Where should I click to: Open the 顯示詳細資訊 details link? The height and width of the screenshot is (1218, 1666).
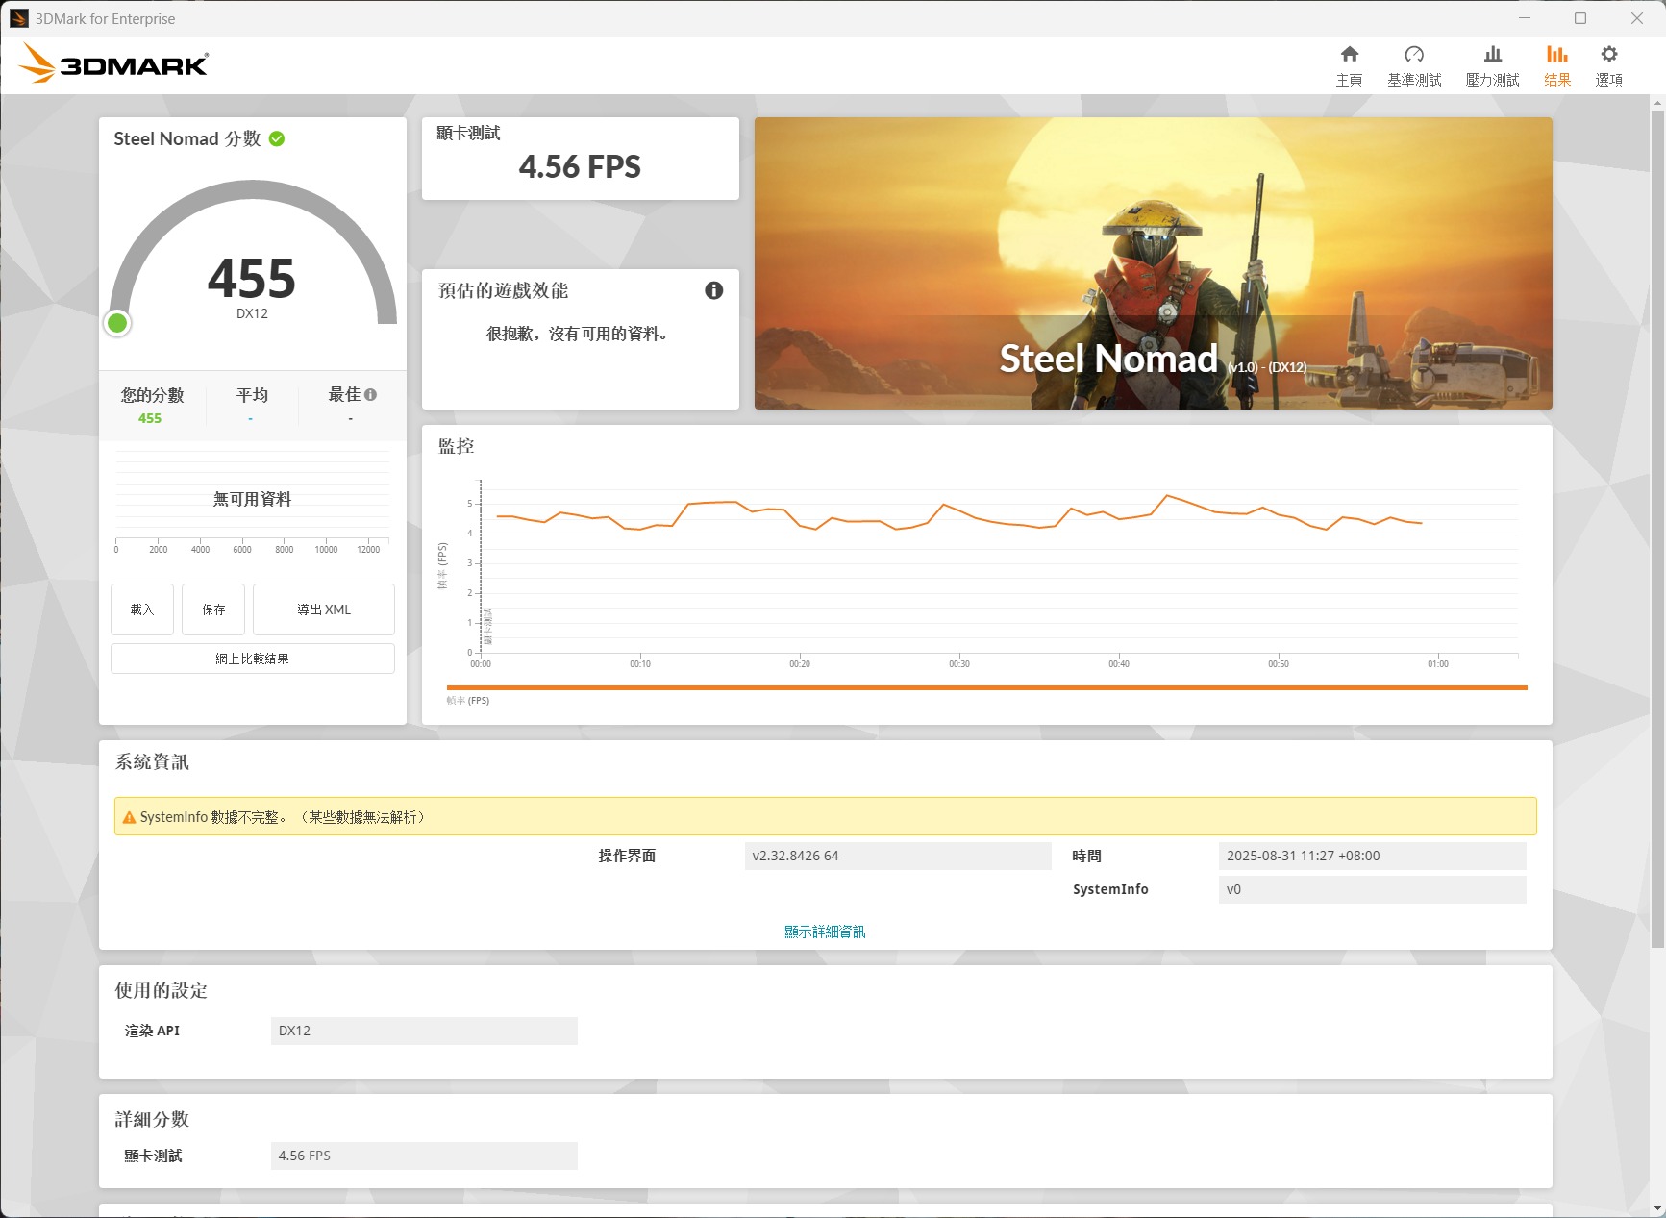tap(825, 932)
